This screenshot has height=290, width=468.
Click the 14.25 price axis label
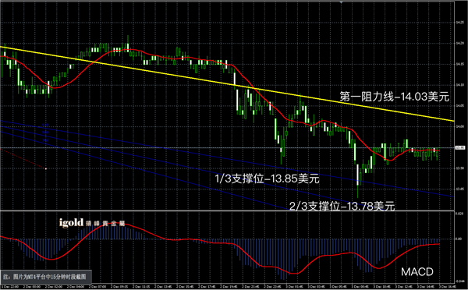click(459, 23)
